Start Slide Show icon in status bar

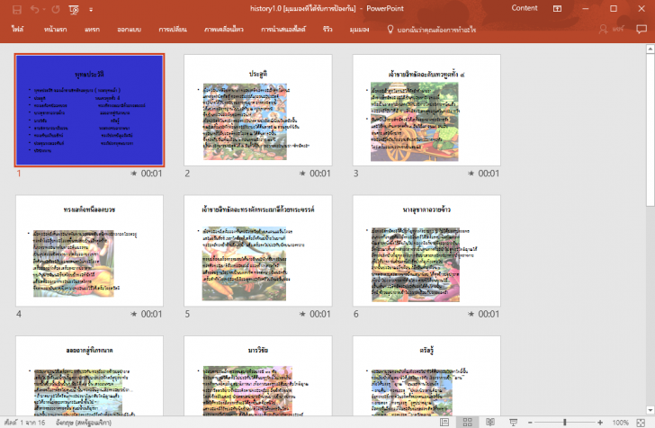514,423
